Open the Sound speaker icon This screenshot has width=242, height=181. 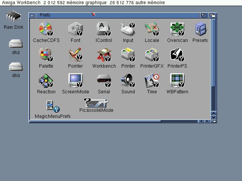(x=128, y=80)
